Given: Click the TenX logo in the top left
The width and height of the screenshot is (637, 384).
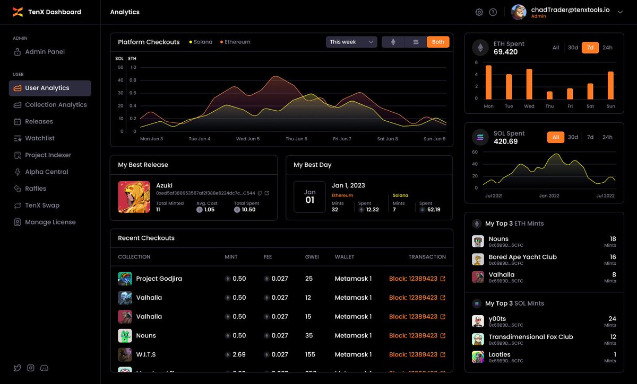Looking at the screenshot, I should click(x=18, y=12).
